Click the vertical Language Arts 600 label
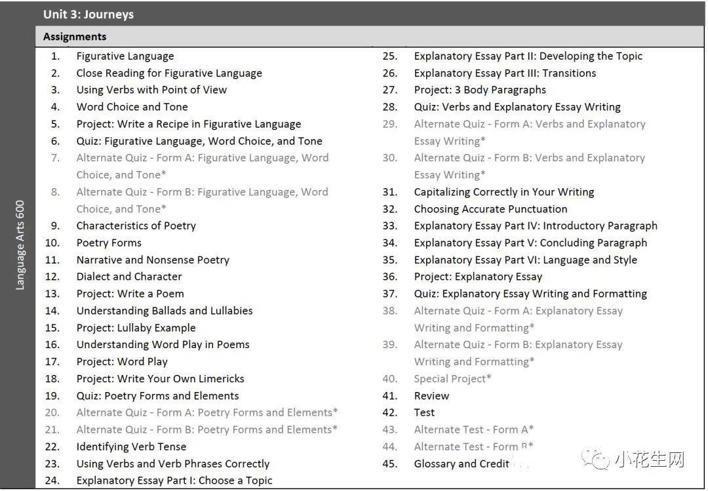The width and height of the screenshot is (708, 491). tap(20, 245)
